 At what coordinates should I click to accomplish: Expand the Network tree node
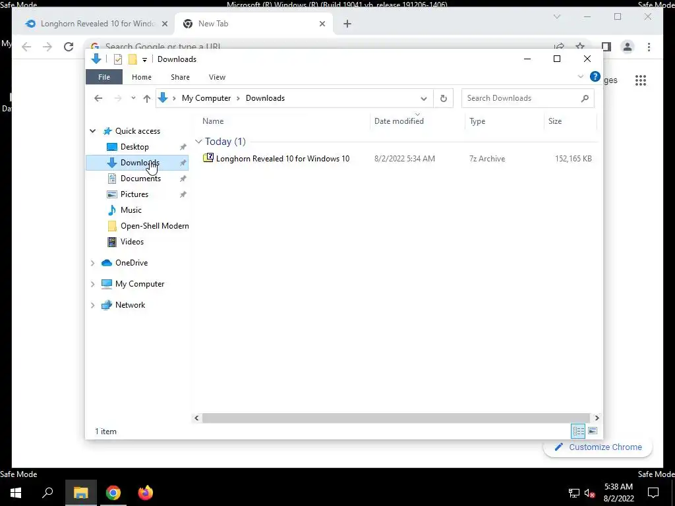(92, 305)
